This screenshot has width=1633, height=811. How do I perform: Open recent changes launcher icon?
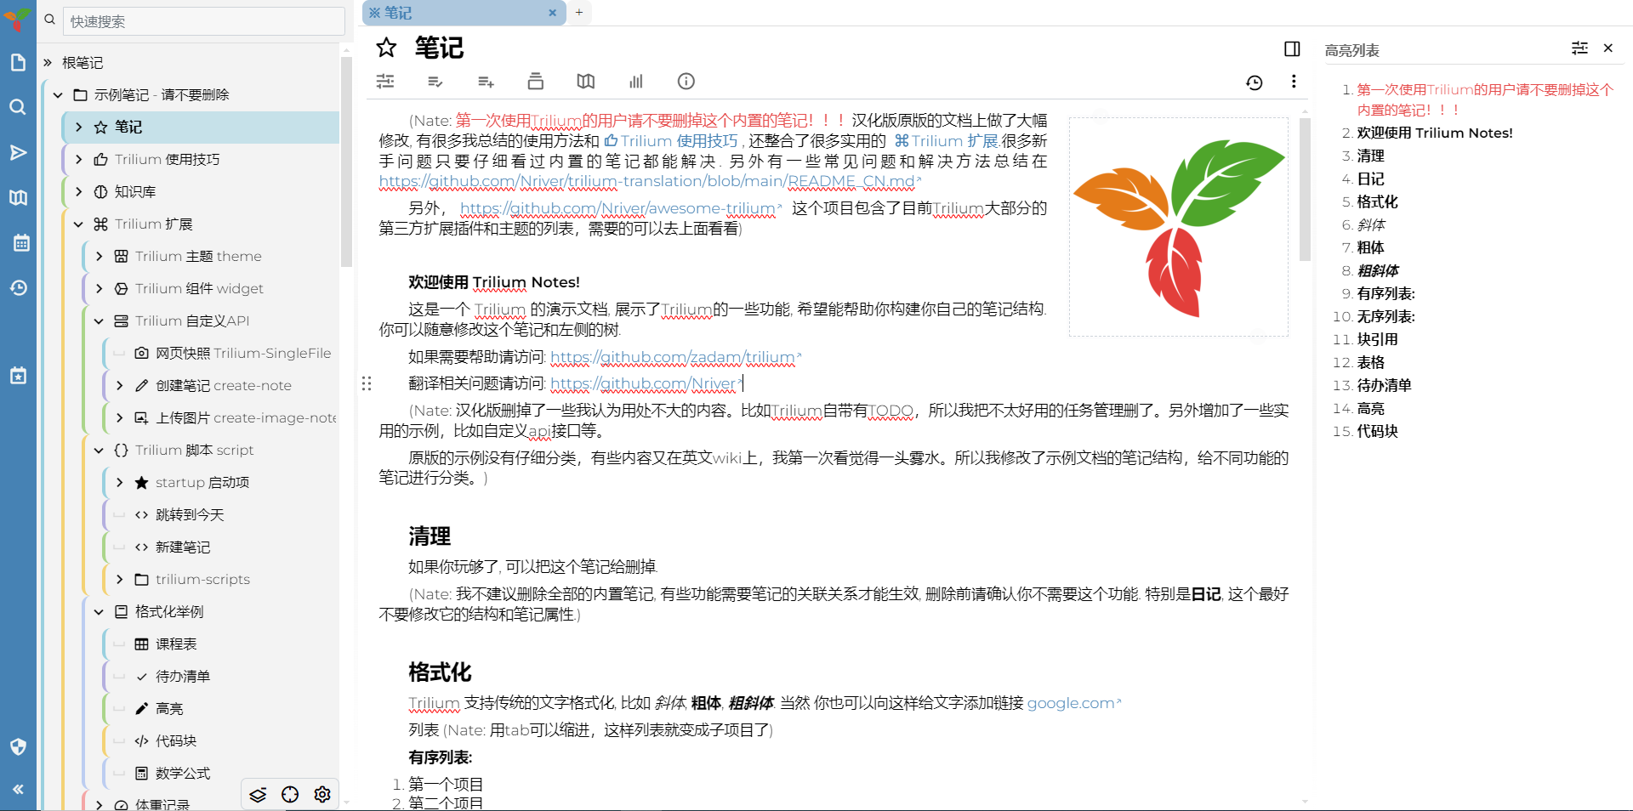[x=18, y=288]
